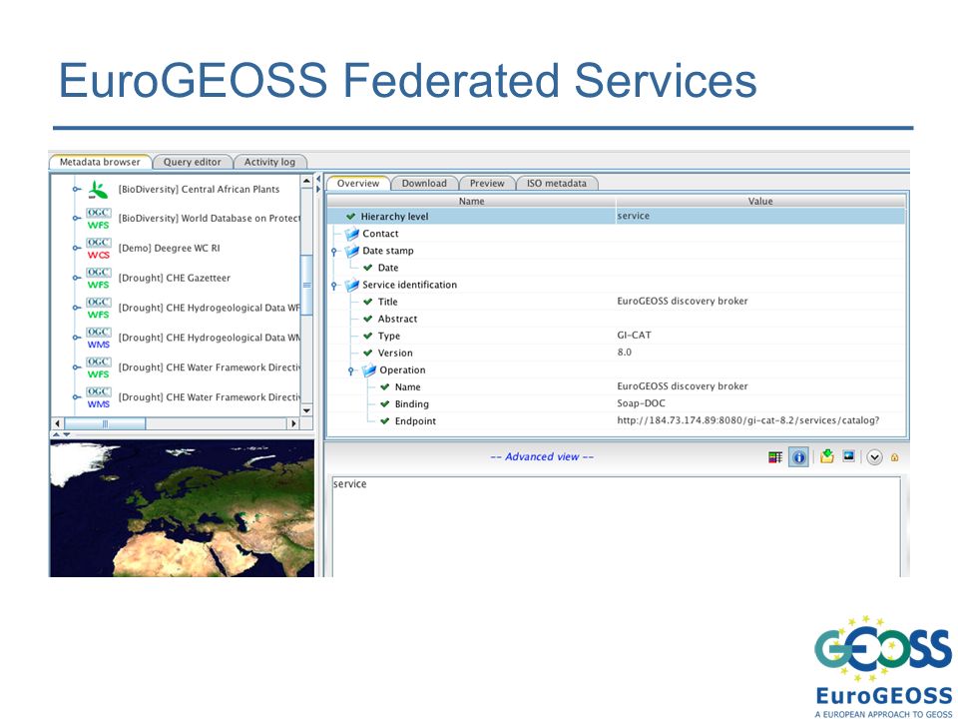The width and height of the screenshot is (958, 719).
Task: Click 'EuroGEOSS discovery broker' in Title row
Action: pos(683,301)
